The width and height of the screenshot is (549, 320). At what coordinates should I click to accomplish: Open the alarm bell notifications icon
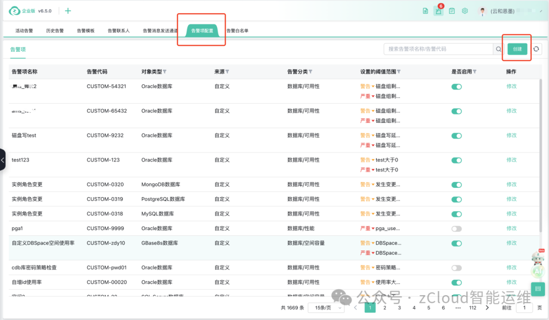point(438,11)
